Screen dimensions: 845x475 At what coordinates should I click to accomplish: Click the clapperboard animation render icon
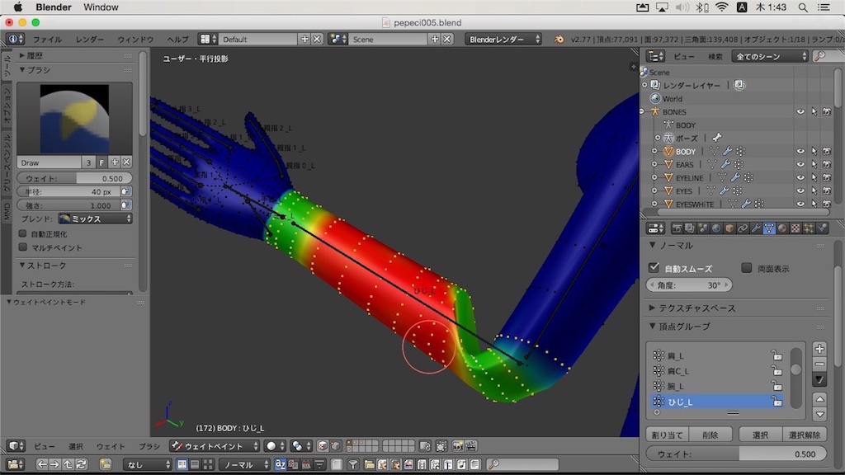pyautogui.click(x=470, y=446)
